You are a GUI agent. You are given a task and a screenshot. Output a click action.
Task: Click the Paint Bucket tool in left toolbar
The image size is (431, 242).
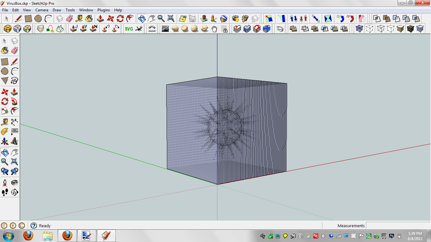point(5,50)
